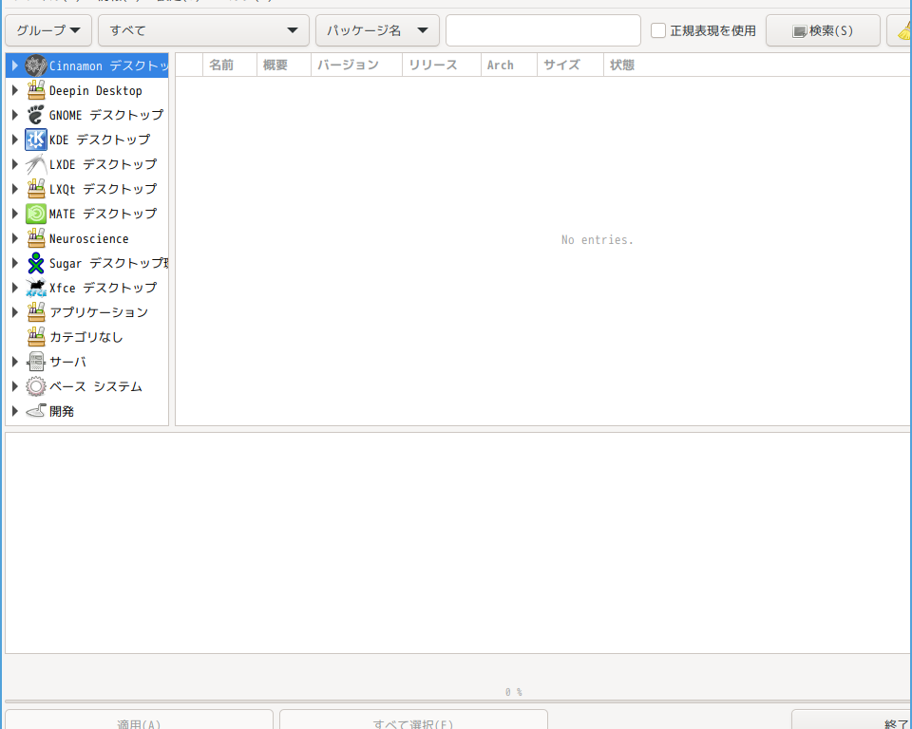Select the GNOME デスクトップ group label
Viewport: 912px width, 729px height.
click(x=105, y=115)
